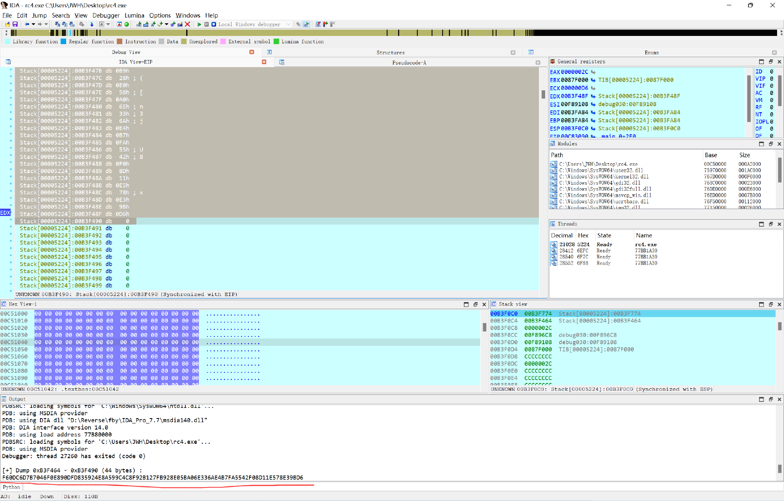784x501 pixels.
Task: Click the Pseudocode-A tab icon
Action: 282,62
